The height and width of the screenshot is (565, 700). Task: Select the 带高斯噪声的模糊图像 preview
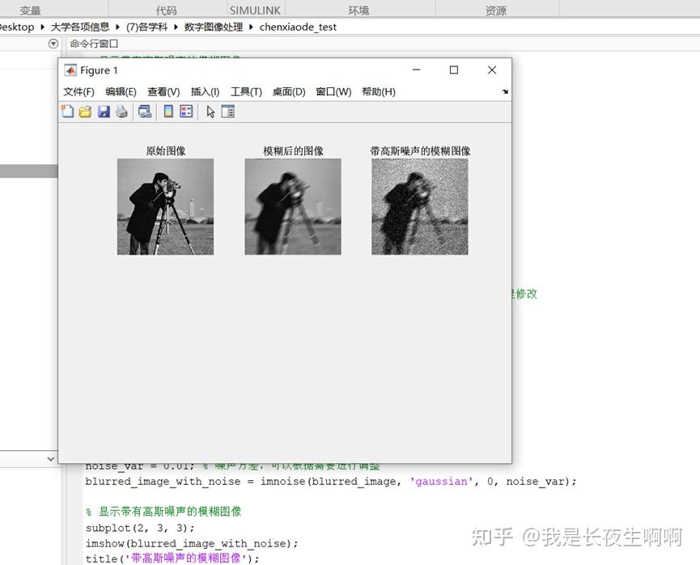[419, 205]
